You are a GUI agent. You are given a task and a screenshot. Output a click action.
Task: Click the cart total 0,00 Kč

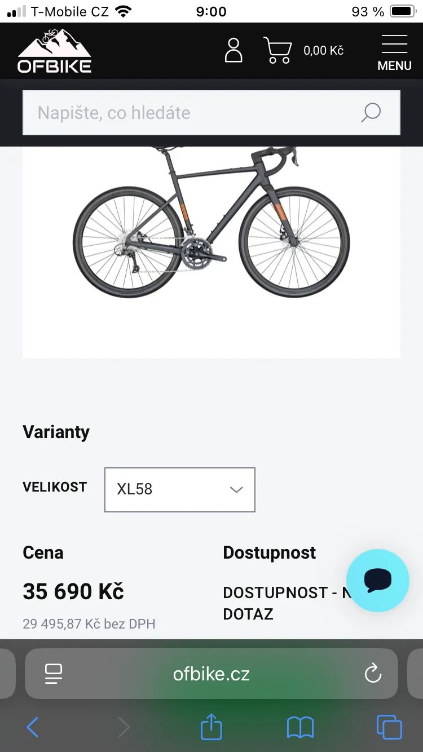point(323,51)
